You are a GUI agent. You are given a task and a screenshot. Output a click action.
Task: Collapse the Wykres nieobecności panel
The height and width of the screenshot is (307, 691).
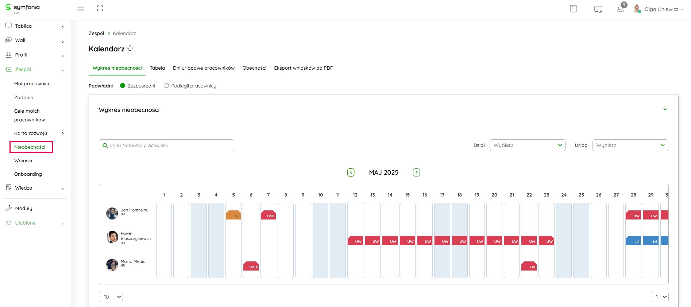click(x=665, y=110)
